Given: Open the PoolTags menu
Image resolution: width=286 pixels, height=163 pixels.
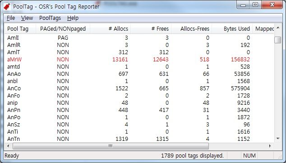Looking at the screenshot, I should 50,18.
